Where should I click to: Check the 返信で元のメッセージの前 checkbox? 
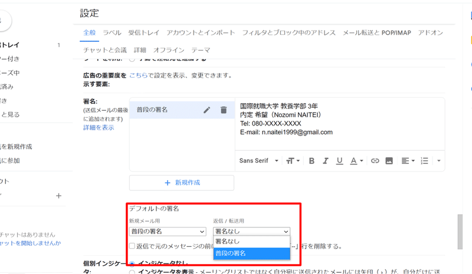(132, 246)
